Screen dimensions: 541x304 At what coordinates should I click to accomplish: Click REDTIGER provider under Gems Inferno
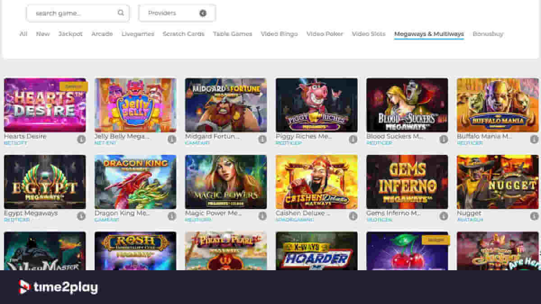[379, 220]
